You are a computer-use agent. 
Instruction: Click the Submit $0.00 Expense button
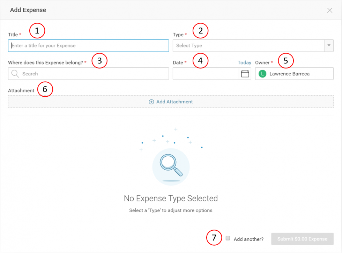[x=302, y=239]
